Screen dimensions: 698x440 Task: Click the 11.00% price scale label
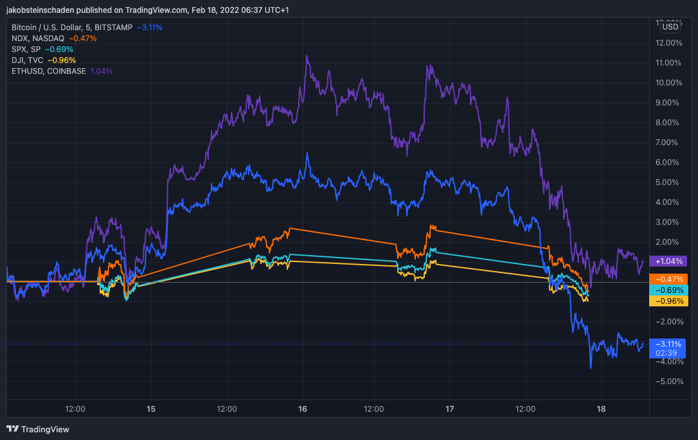pos(668,63)
